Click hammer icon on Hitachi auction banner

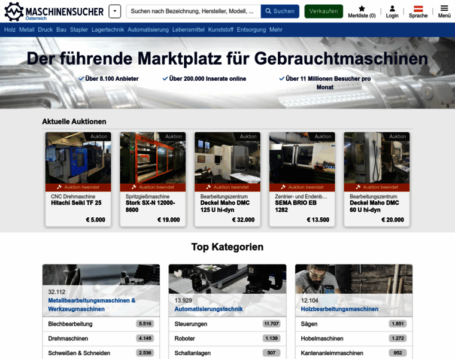click(59, 187)
